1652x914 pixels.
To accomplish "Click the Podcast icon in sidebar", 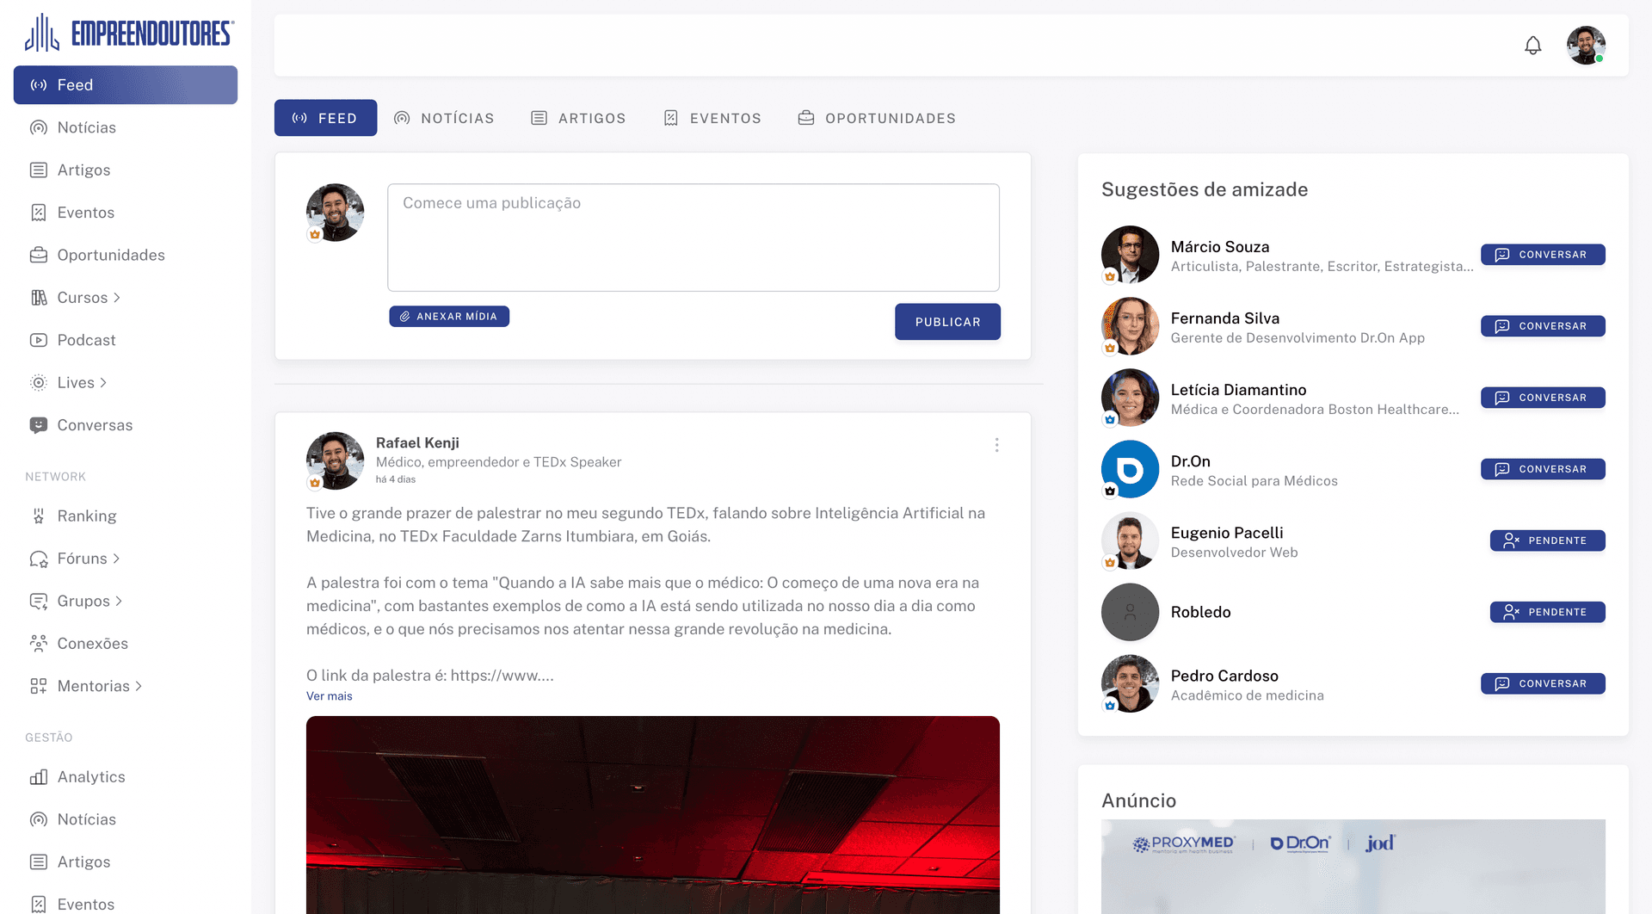I will (x=39, y=340).
